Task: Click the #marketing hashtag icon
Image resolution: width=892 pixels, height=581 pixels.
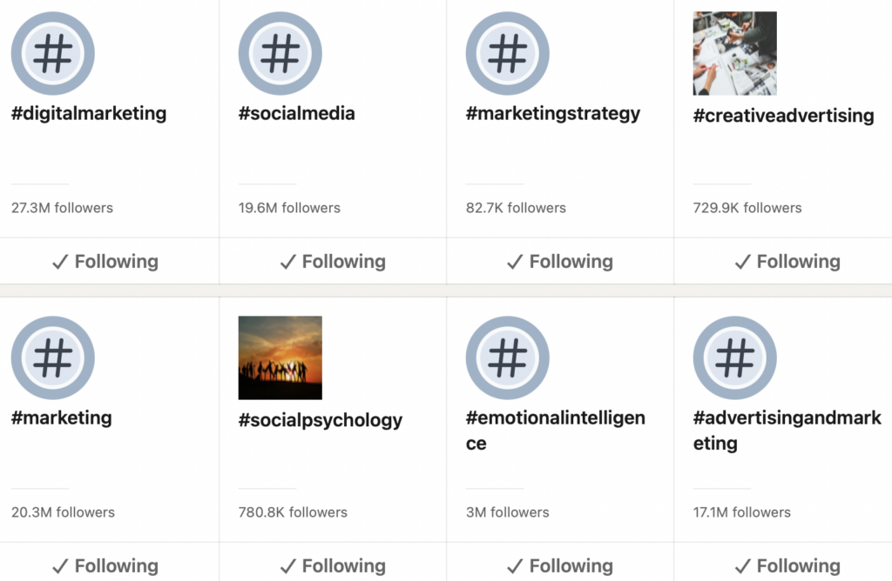Action: pos(52,357)
